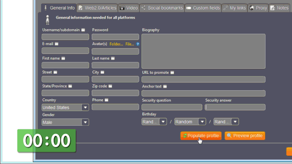The image size is (292, 164).
Task: Toggle the First name checkbox
Action: [63, 58]
